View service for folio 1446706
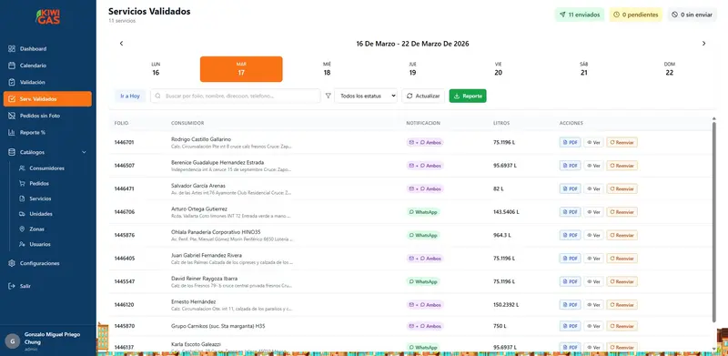 coord(593,212)
